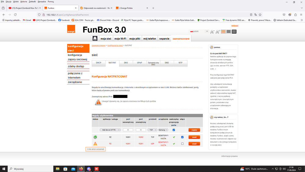Open Discord from the taskbar
This screenshot has height=172, width=305.
89,169
